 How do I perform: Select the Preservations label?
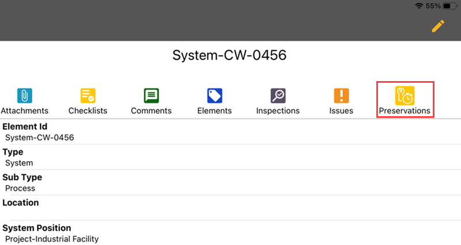pos(405,110)
